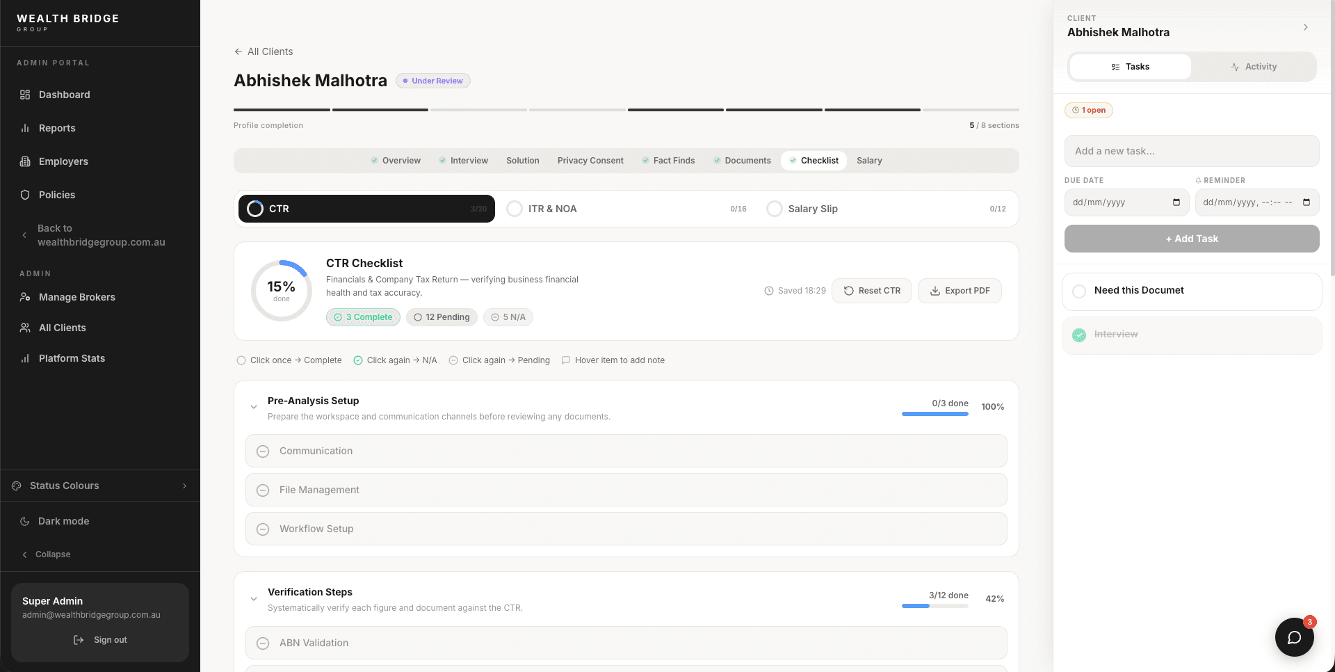This screenshot has height=672, width=1335.
Task: Switch to the Overview tab
Action: 396,161
